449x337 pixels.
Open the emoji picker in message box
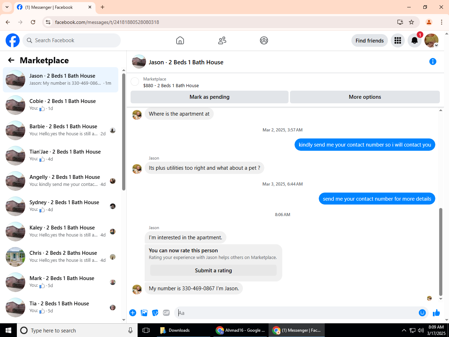(422, 313)
